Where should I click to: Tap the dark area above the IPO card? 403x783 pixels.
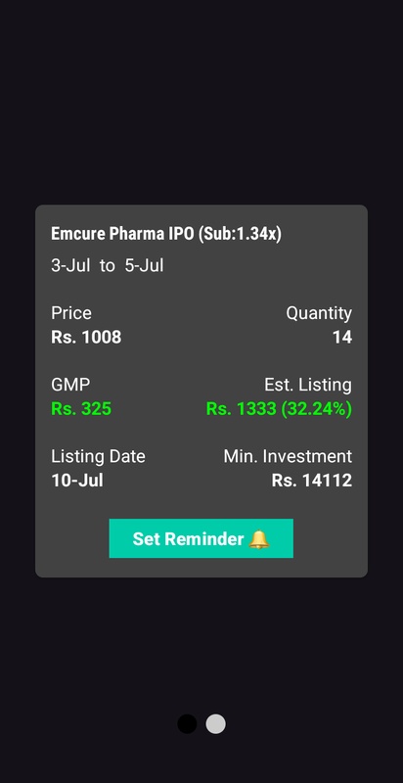pos(201,100)
